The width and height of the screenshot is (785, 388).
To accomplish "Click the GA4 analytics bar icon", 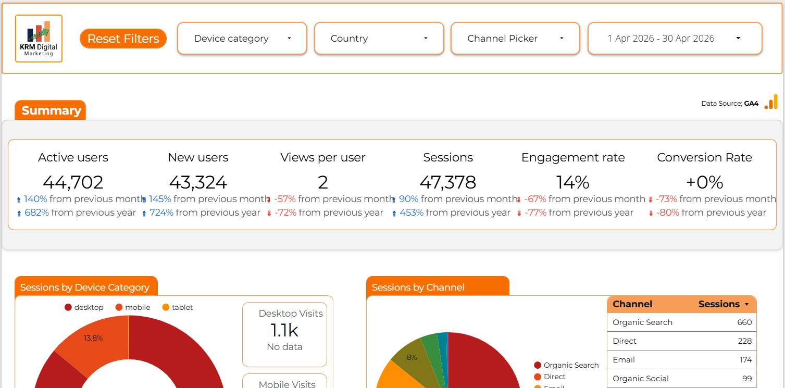I will click(x=771, y=102).
